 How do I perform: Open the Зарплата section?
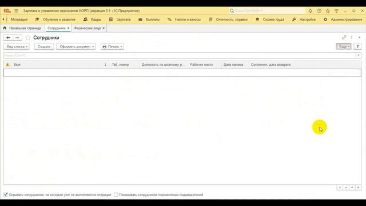tap(120, 19)
